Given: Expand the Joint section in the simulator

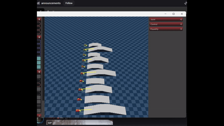Looking at the screenshot, I should click(166, 19).
